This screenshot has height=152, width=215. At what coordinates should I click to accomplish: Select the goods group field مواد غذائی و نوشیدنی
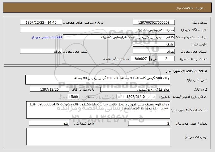pos(135,90)
